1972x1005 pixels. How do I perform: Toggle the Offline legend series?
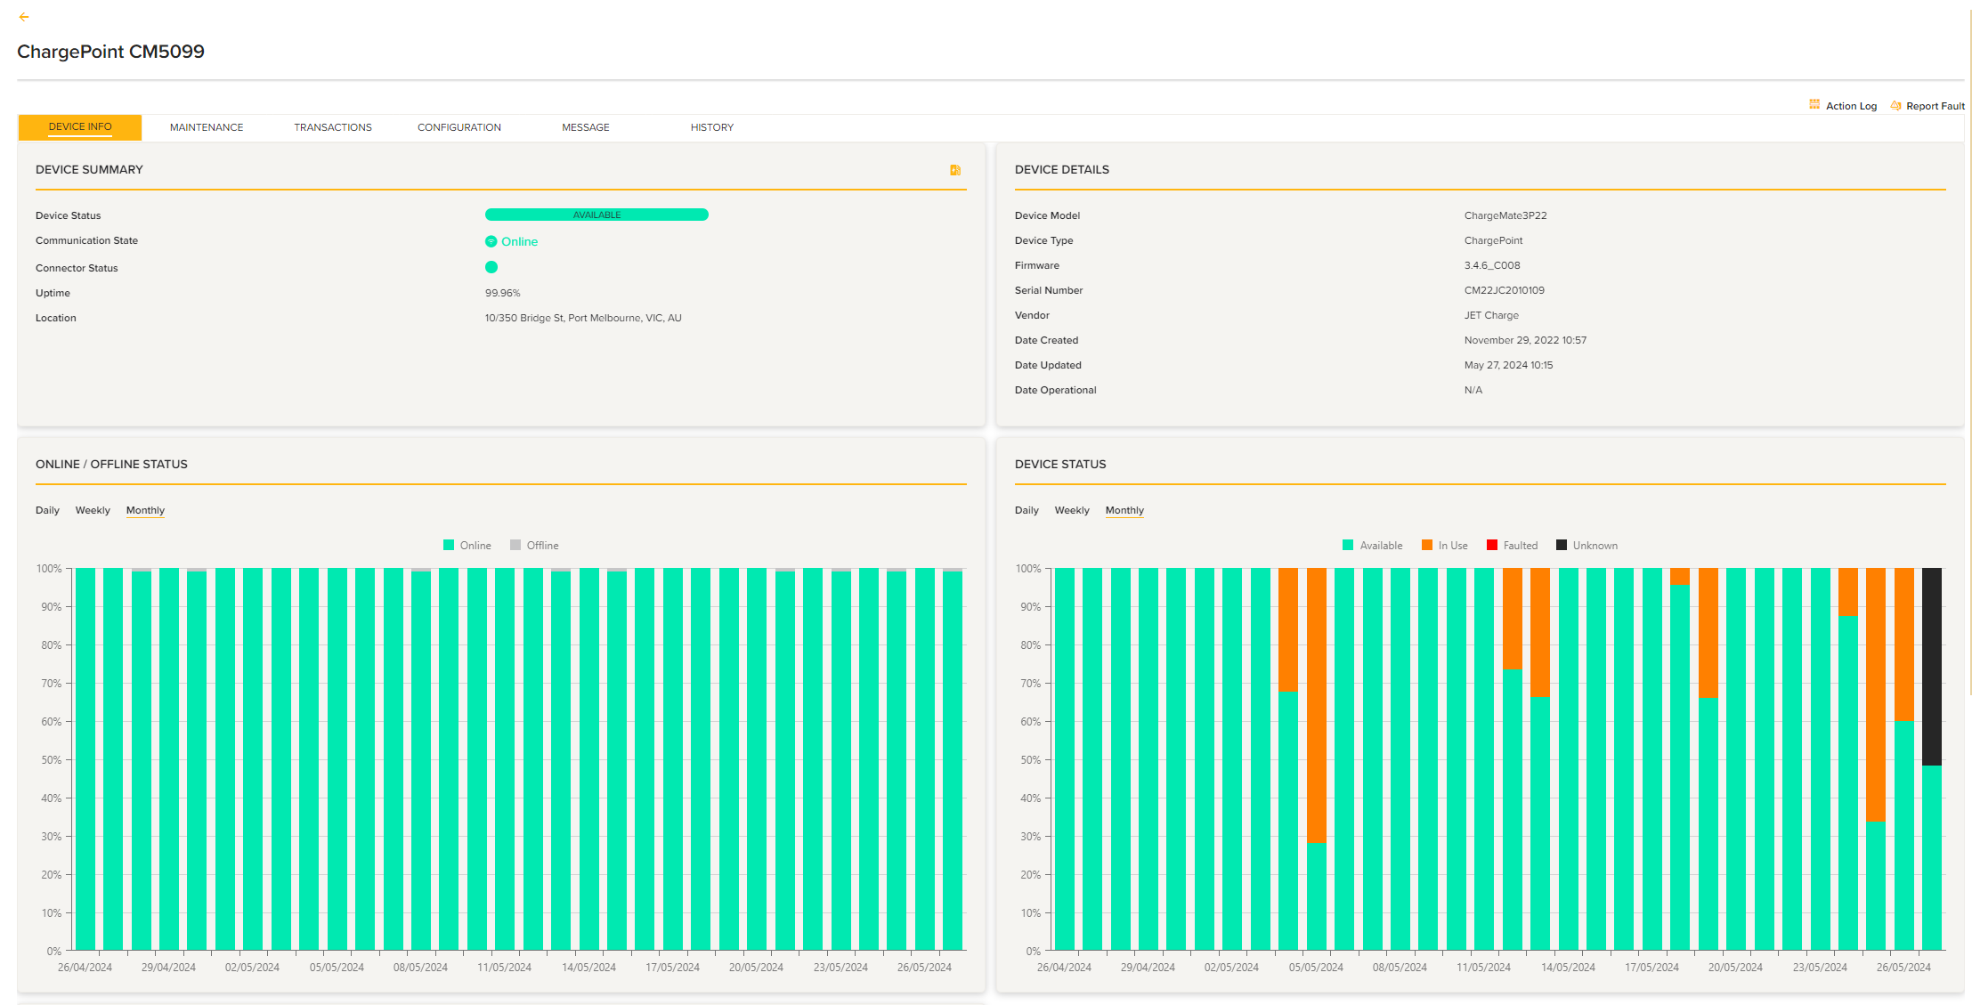click(534, 546)
